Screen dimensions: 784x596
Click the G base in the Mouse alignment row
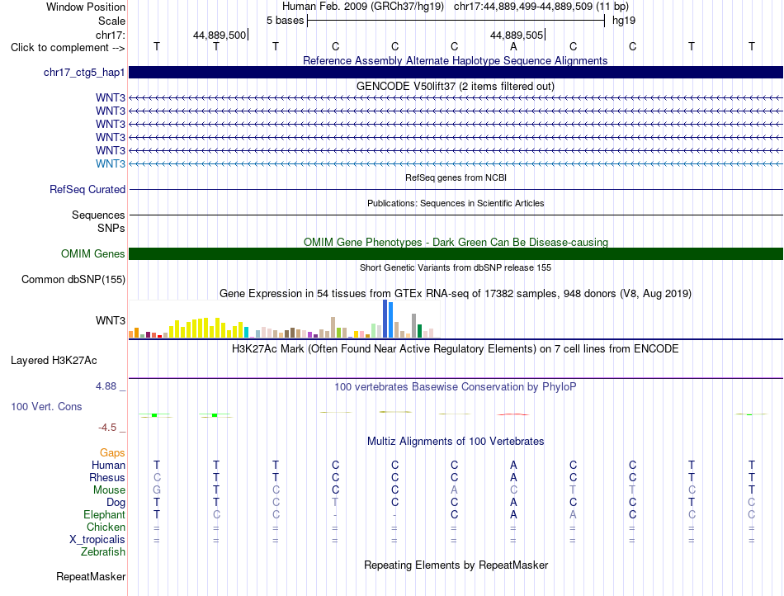tap(157, 490)
